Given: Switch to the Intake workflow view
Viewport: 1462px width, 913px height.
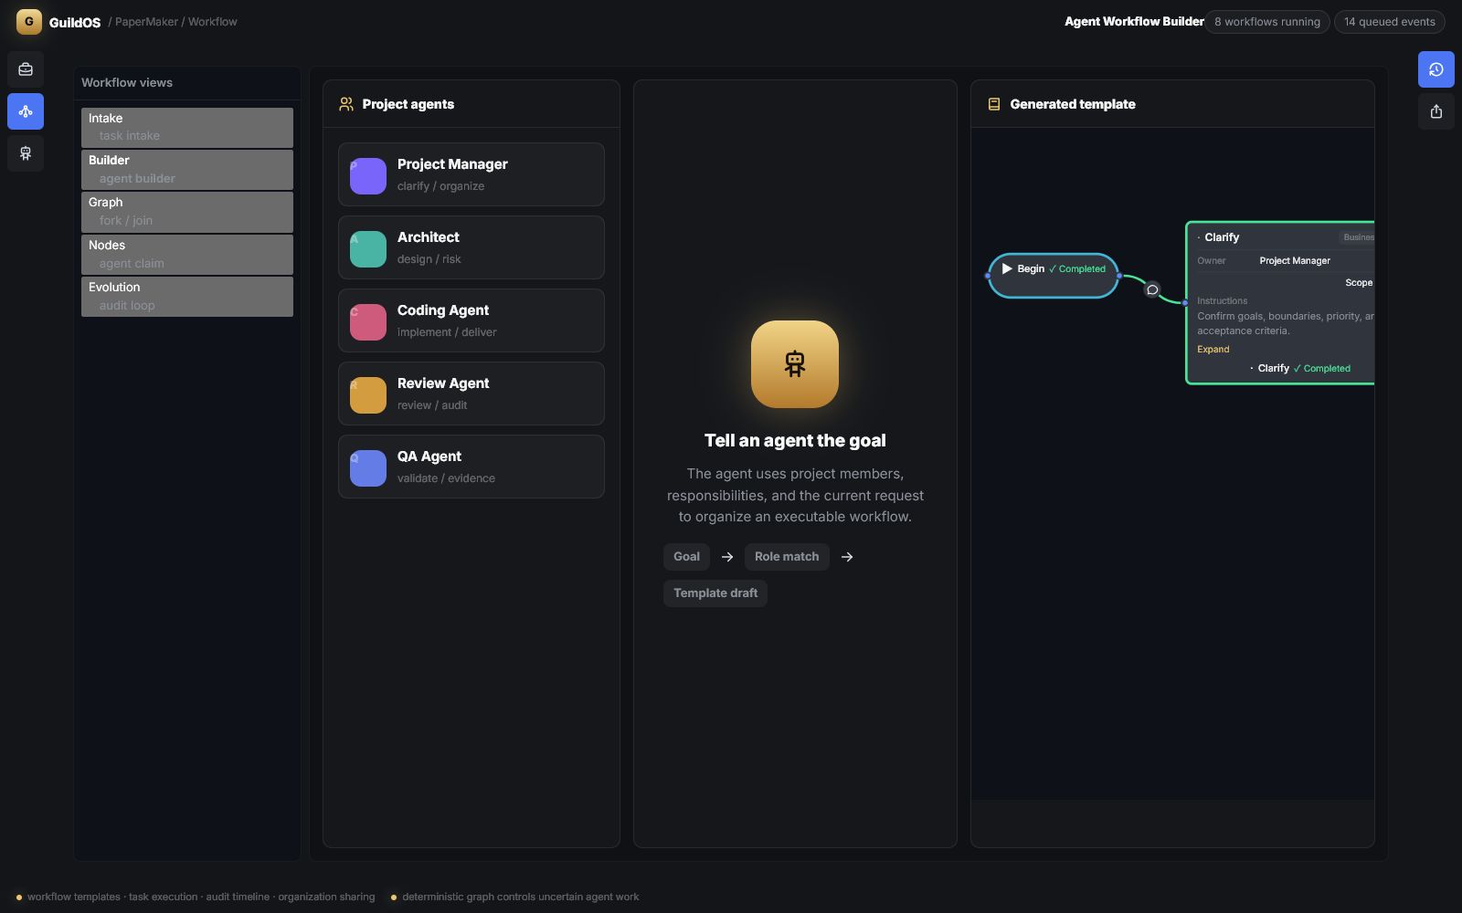Looking at the screenshot, I should tap(187, 128).
